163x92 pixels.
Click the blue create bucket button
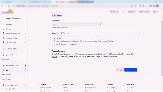130,70
